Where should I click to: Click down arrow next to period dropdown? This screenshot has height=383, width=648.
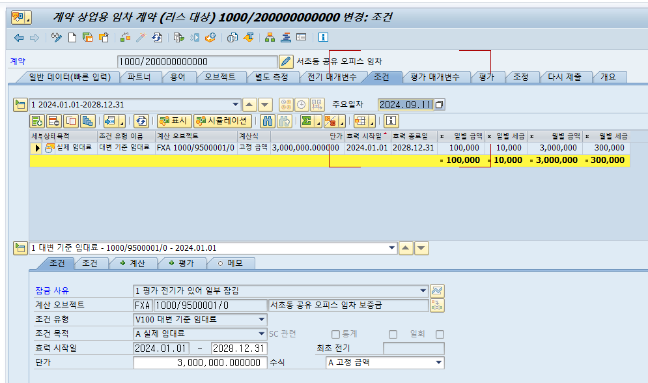(x=265, y=104)
